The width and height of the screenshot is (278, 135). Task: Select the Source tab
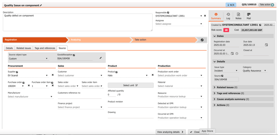tap(62, 48)
